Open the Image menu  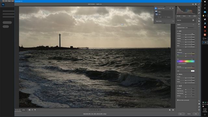point(9,1)
